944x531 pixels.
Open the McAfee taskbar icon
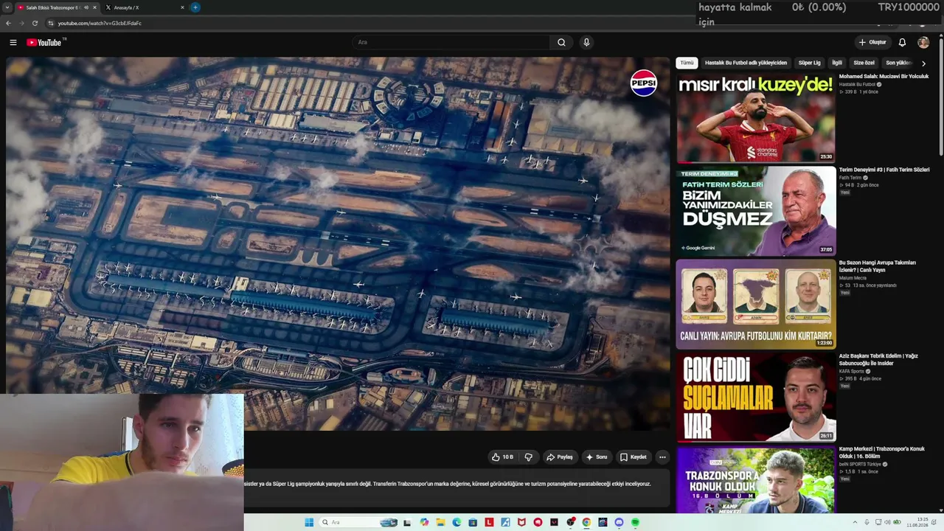pos(521,522)
